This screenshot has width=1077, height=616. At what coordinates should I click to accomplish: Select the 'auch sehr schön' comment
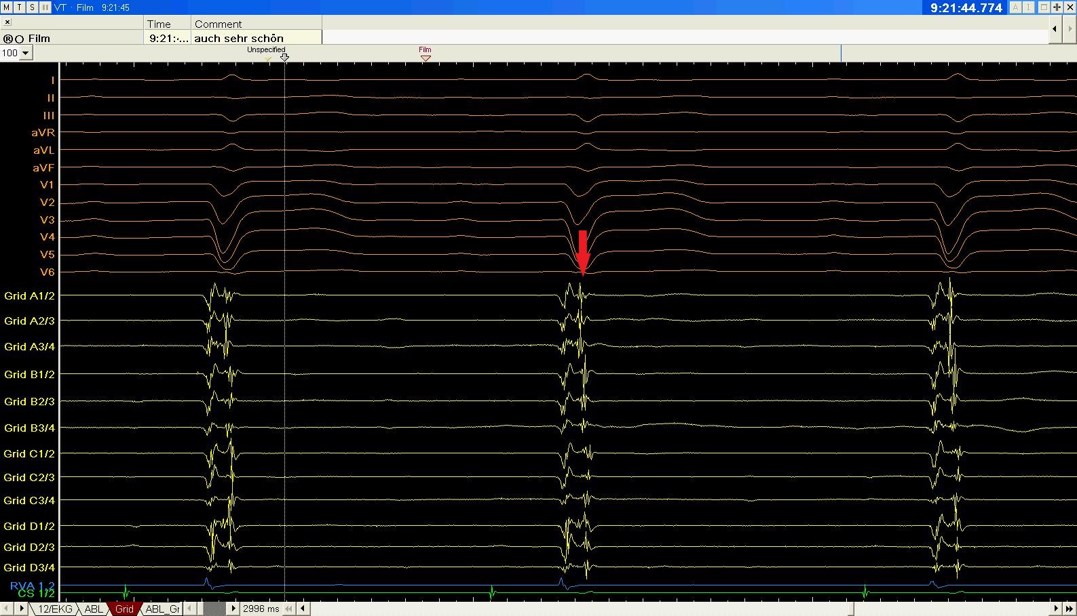click(239, 39)
